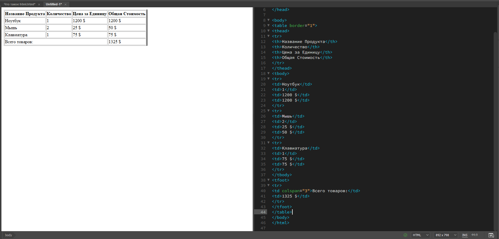Select the body tag in tag selector
The width and height of the screenshot is (499, 239).
pos(8,235)
